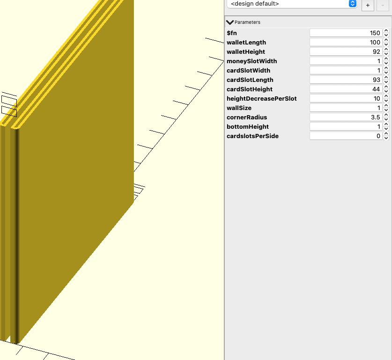Image resolution: width=392 pixels, height=360 pixels.
Task: Adjust the cardSlotWidth stepper arrows
Action: click(x=386, y=70)
